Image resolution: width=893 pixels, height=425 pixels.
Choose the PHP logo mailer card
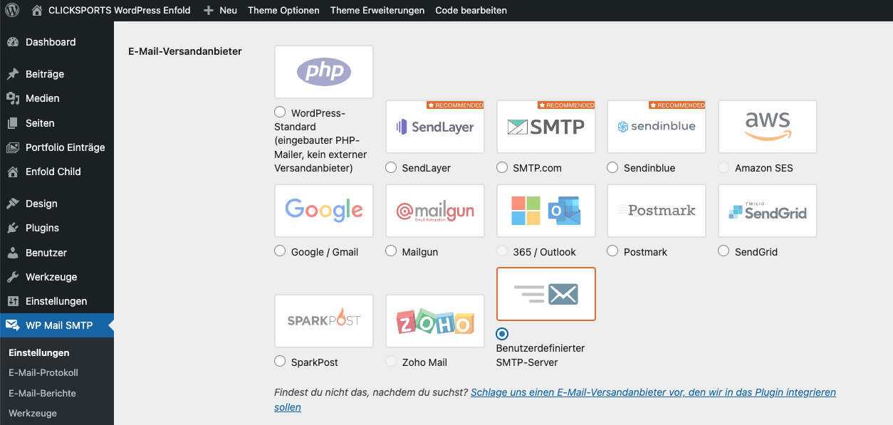coord(324,72)
